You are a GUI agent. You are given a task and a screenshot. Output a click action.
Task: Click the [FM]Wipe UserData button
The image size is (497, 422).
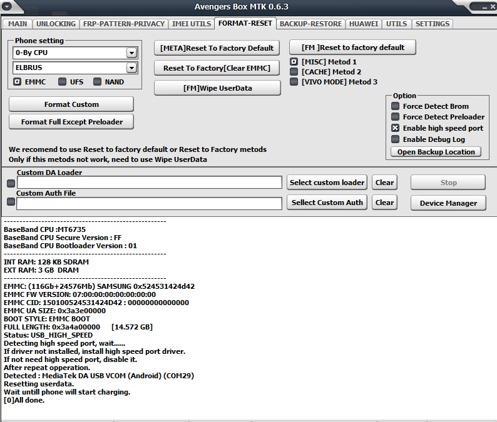coord(217,88)
